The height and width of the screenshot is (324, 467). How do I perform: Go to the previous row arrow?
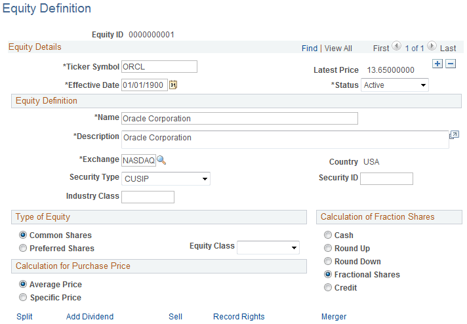click(396, 47)
